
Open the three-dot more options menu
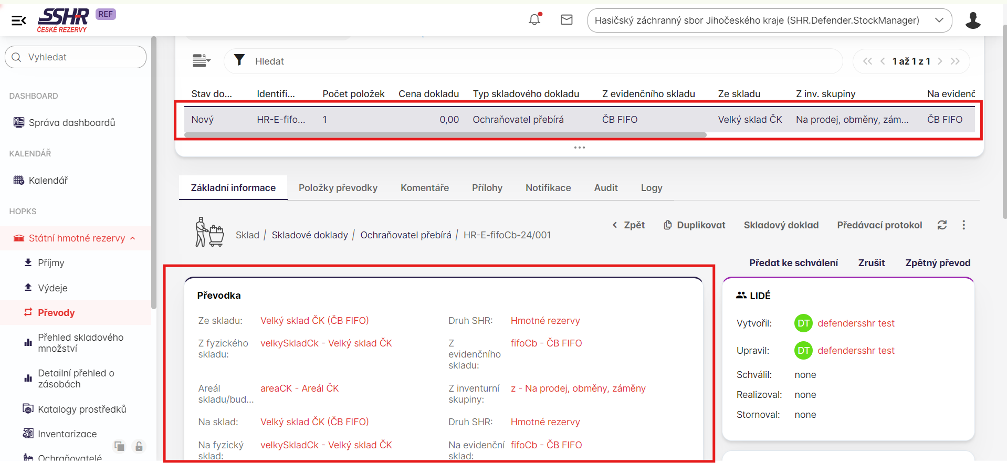[963, 225]
